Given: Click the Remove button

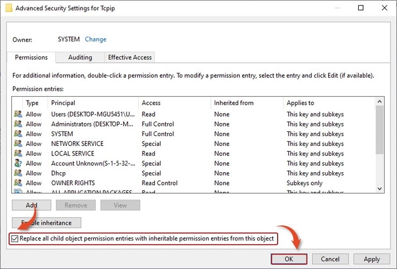Looking at the screenshot, I should (76, 205).
